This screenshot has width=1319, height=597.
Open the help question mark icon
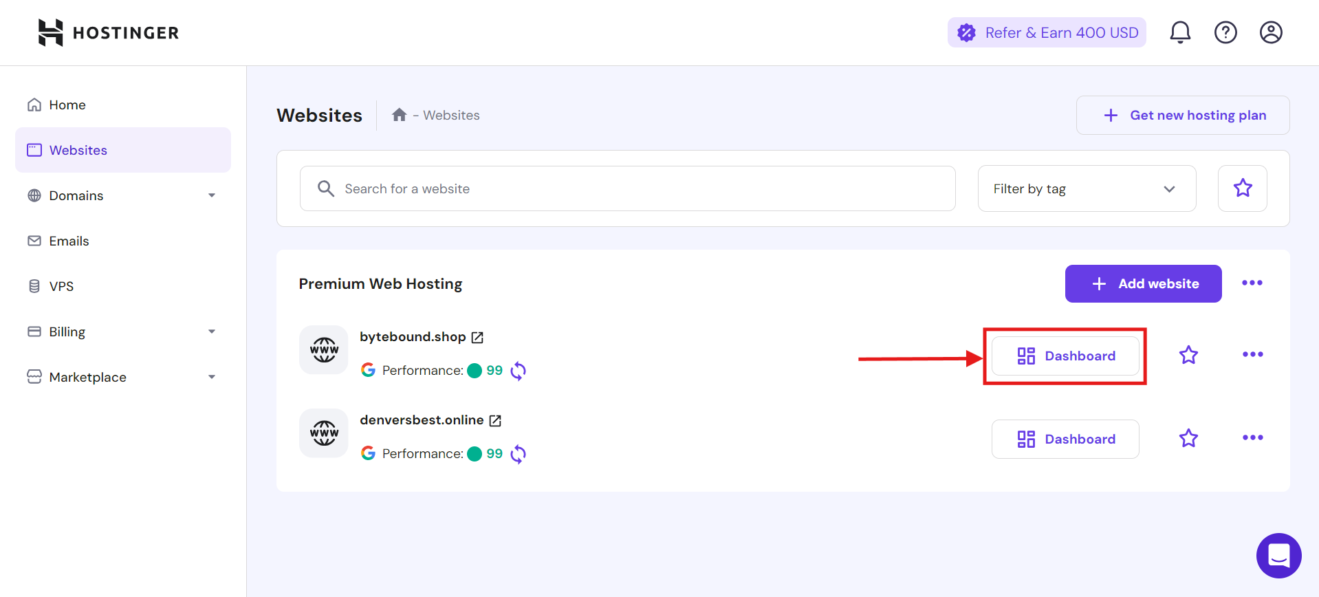pos(1225,32)
